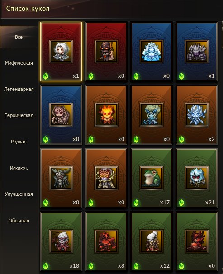This screenshot has height=274, width=223.
Task: Choose the red-eyed white-haired doll with x21
Action: click(197, 178)
